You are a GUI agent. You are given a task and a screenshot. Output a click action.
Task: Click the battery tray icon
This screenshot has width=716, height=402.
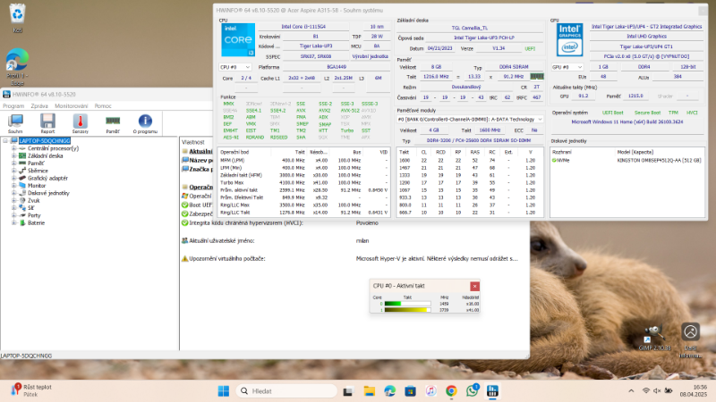click(x=669, y=390)
